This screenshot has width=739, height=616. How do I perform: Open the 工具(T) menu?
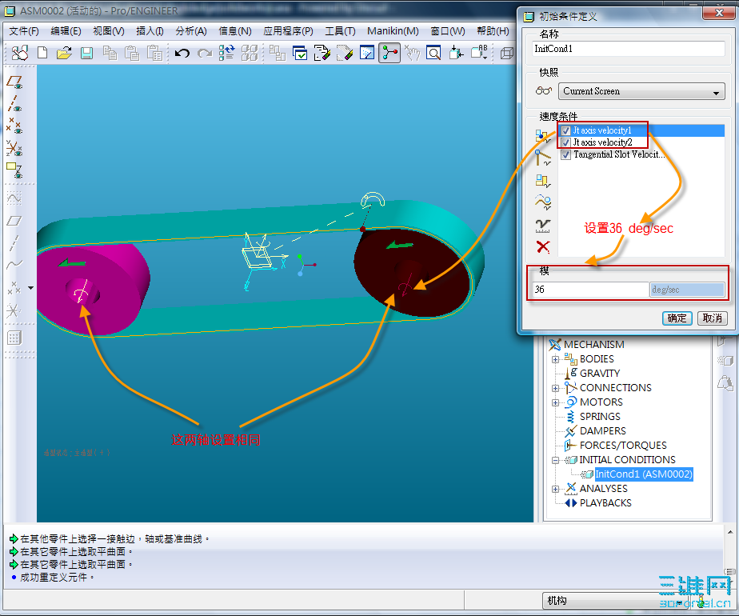point(340,31)
